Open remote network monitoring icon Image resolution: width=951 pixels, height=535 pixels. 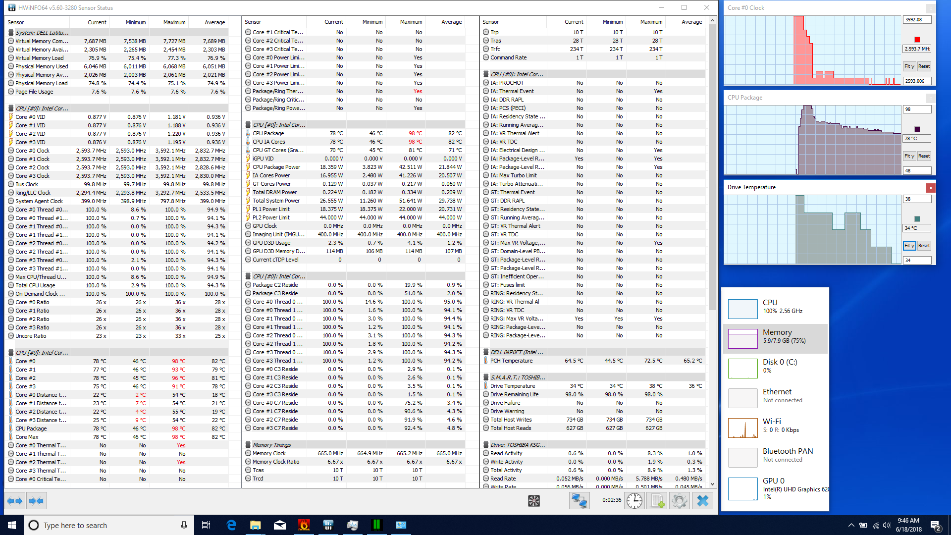click(579, 501)
